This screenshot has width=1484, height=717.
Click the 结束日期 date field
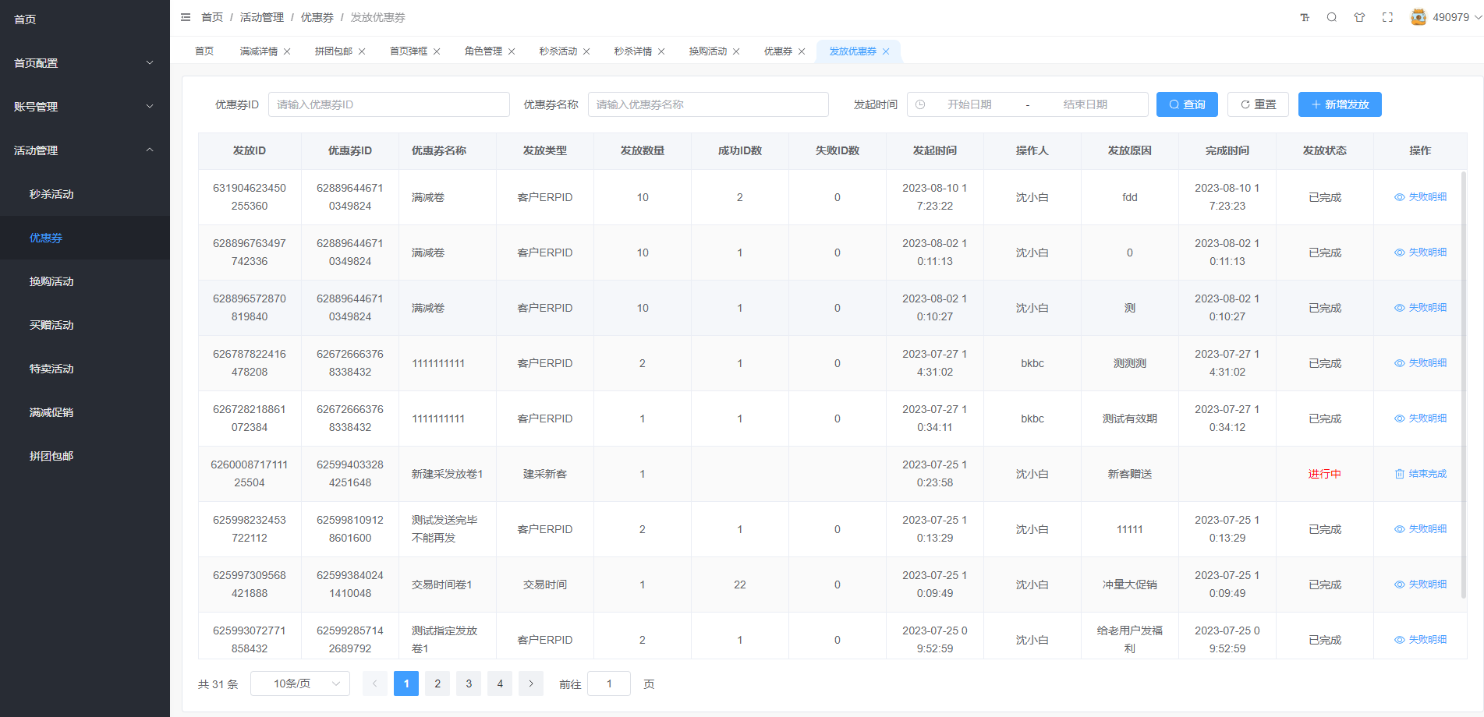1085,104
